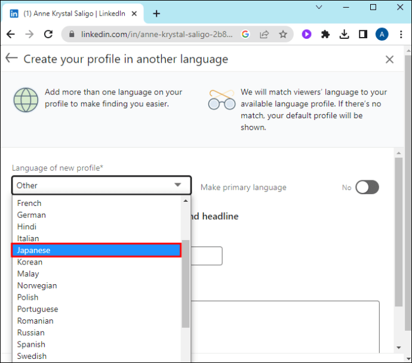
Task: Minimize the browser window
Action: tap(346, 7)
